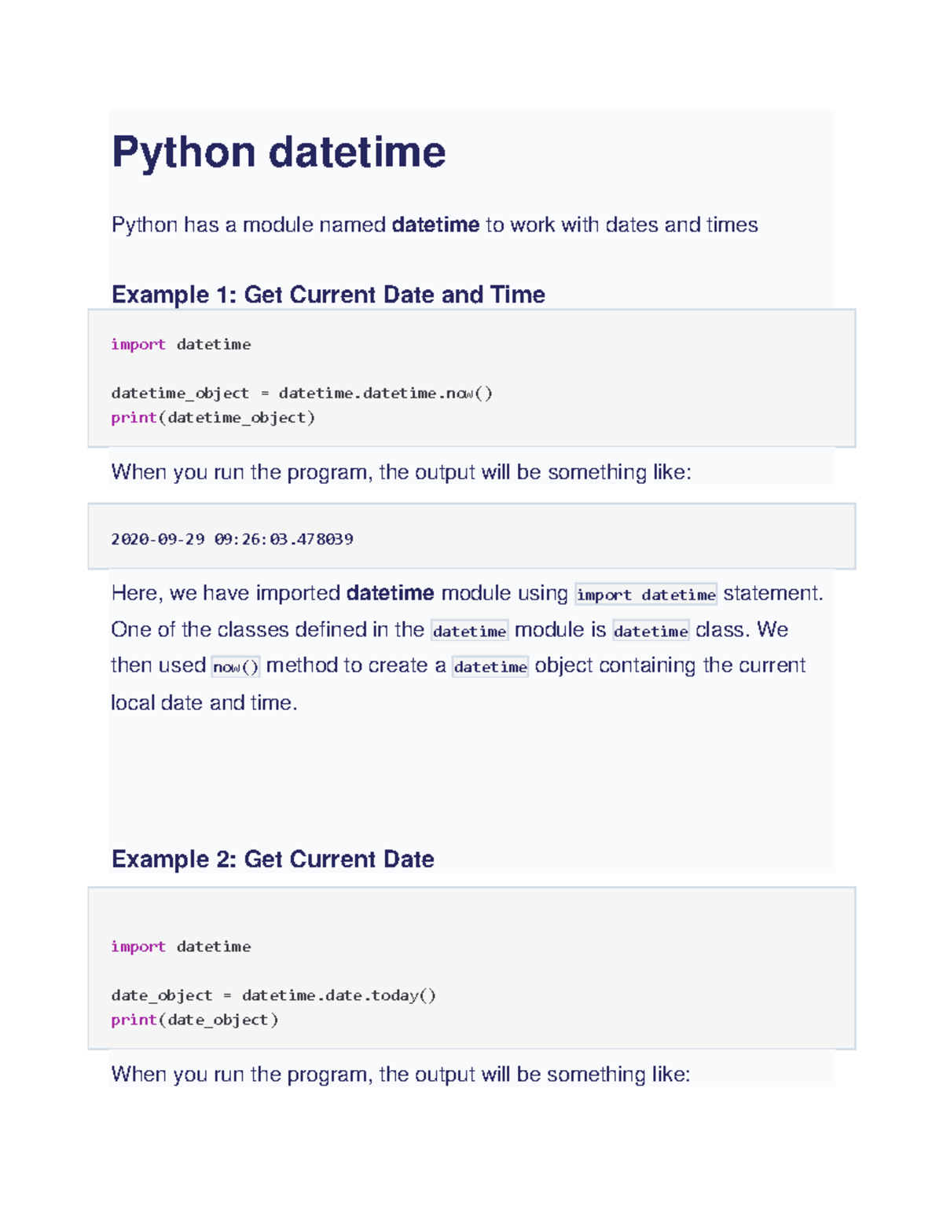Viewport: 943px width, 1220px height.
Task: Click the "datetime.datetime.now()" assignment code line
Action: point(301,393)
